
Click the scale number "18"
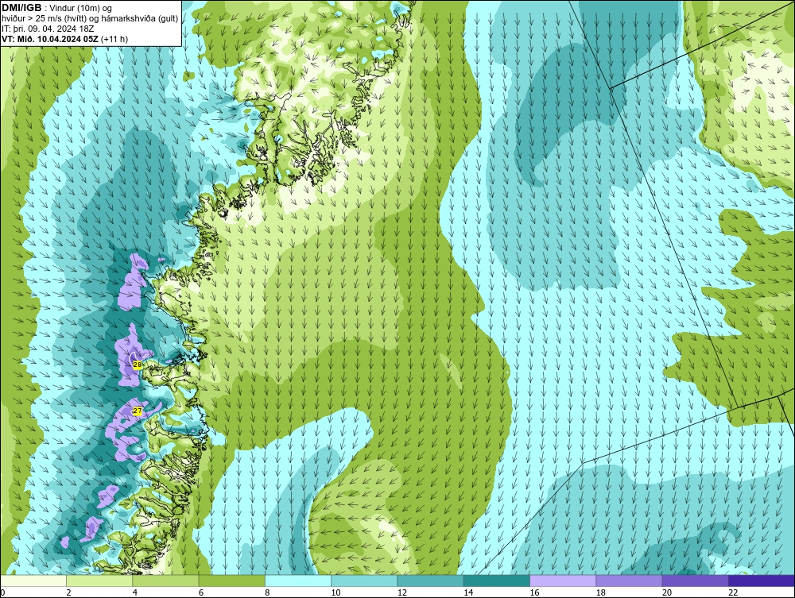pos(601,592)
